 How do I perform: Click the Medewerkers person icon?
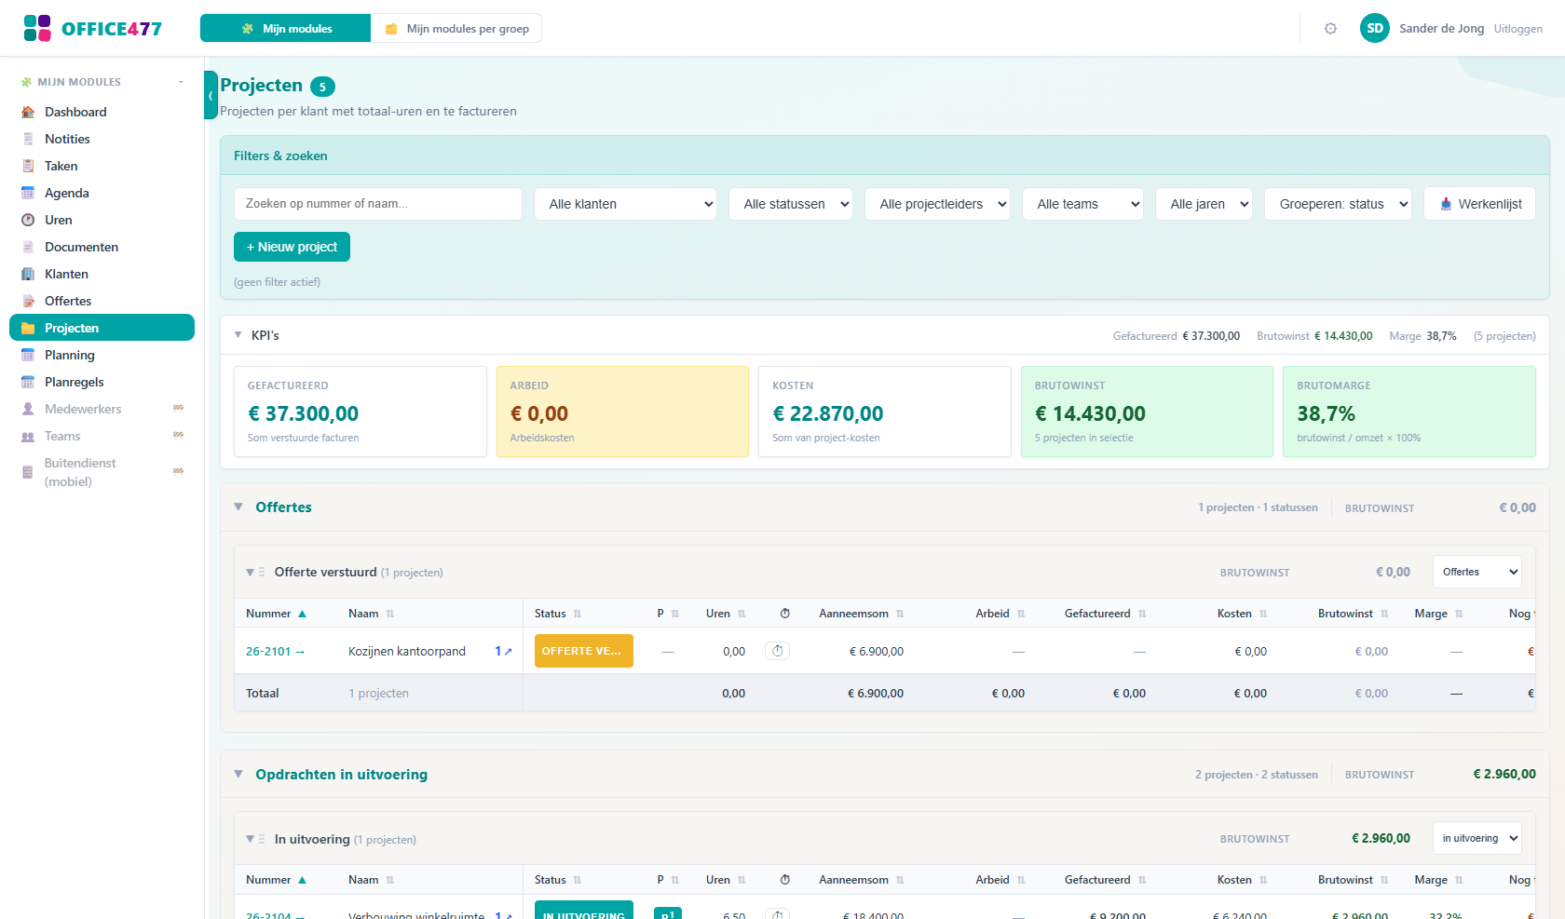(28, 409)
